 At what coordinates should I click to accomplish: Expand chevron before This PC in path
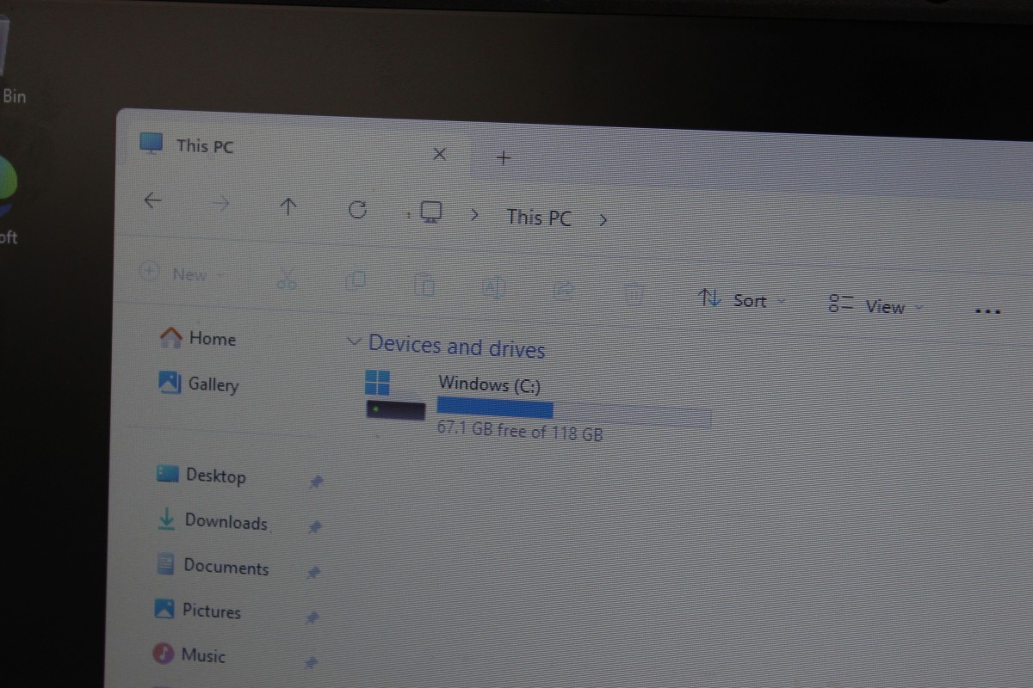474,215
